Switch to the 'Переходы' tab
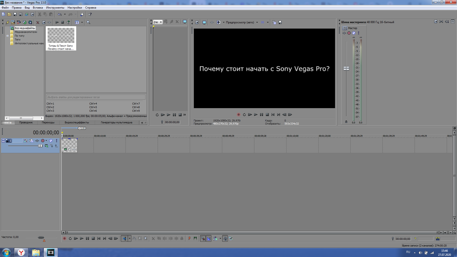Image resolution: width=457 pixels, height=257 pixels. click(x=48, y=123)
